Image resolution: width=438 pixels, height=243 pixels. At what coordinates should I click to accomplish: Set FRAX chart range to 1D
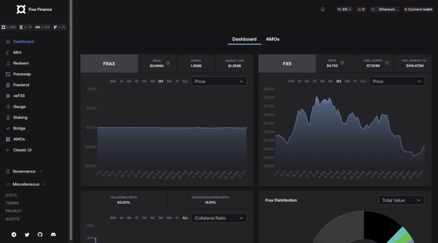point(137,81)
